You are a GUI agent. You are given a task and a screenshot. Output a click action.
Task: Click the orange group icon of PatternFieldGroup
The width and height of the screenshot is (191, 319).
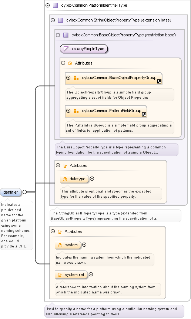[x=76, y=111]
